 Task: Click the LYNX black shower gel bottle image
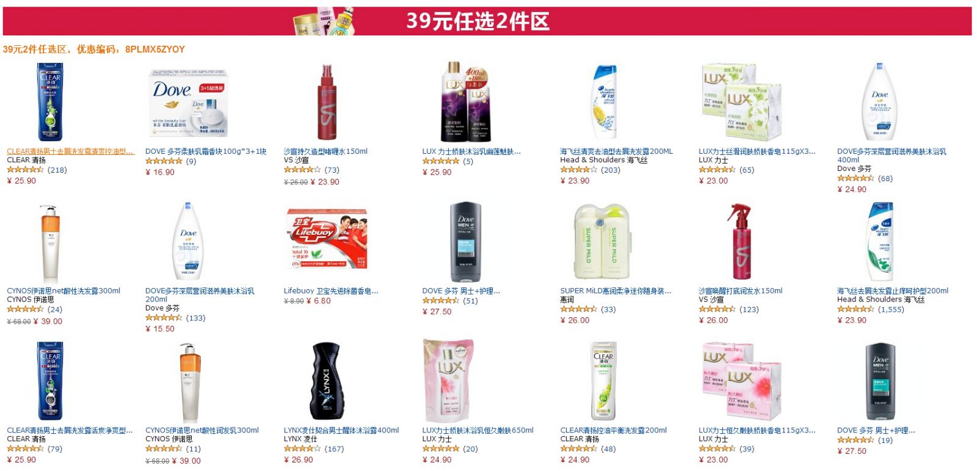tap(327, 381)
